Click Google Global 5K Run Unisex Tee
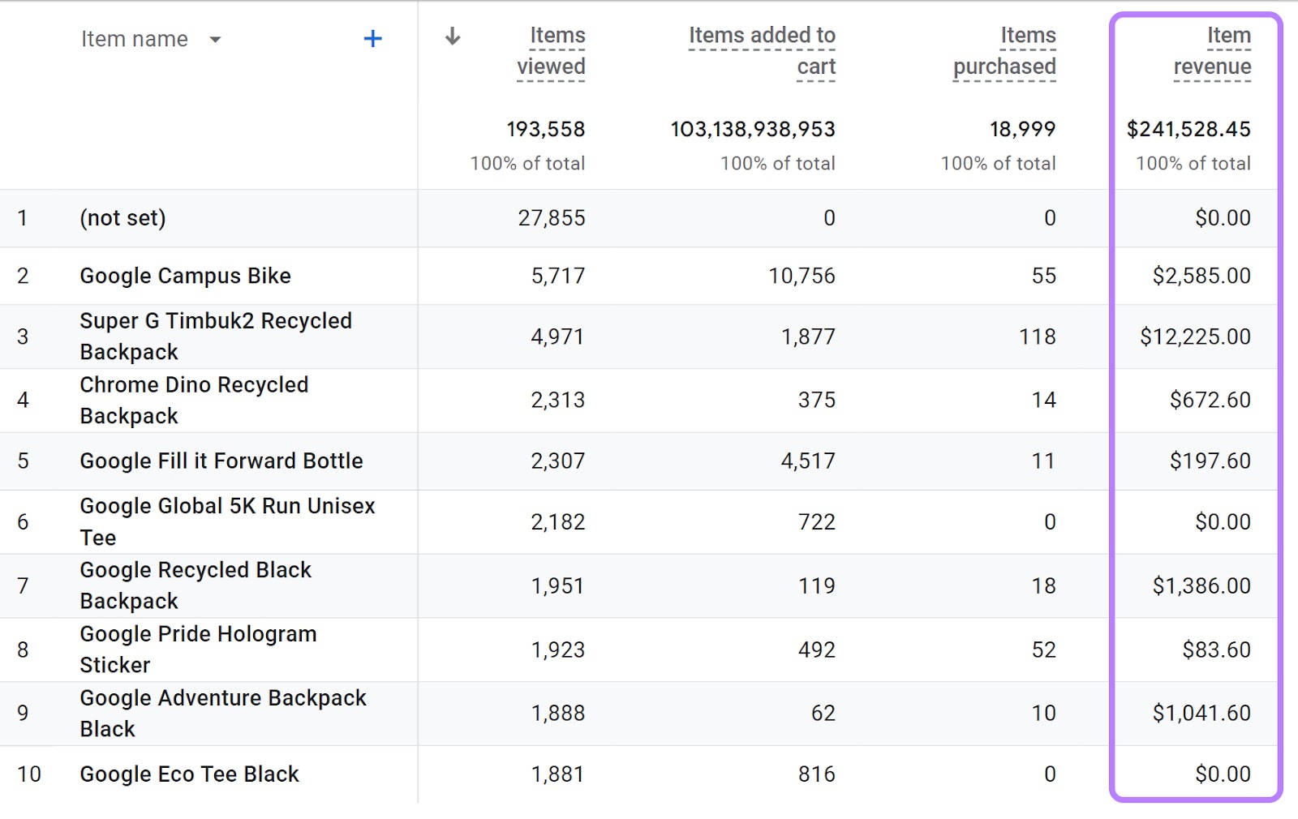The image size is (1298, 819). (227, 521)
